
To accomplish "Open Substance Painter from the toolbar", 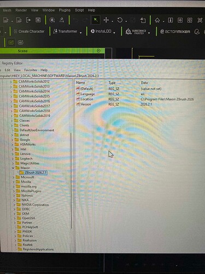I will click(x=136, y=32).
